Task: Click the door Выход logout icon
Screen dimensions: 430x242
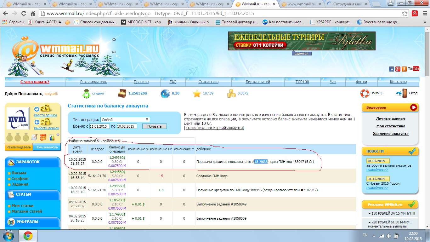Action: (x=401, y=93)
